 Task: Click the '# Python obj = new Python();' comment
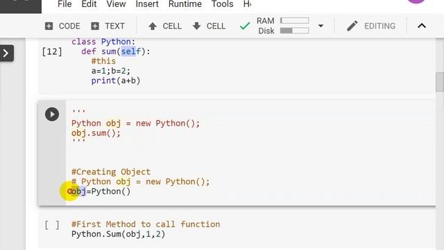tap(140, 181)
